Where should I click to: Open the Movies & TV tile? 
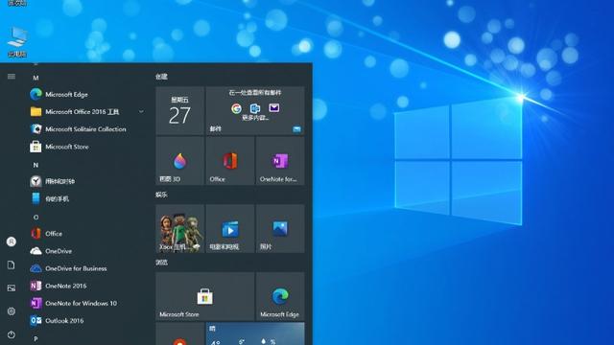coord(230,228)
